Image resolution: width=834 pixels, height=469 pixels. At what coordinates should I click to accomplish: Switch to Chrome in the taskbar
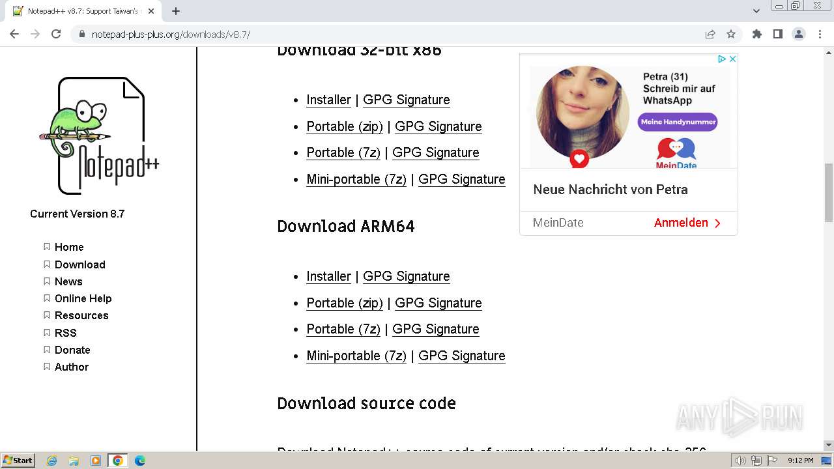click(x=118, y=461)
